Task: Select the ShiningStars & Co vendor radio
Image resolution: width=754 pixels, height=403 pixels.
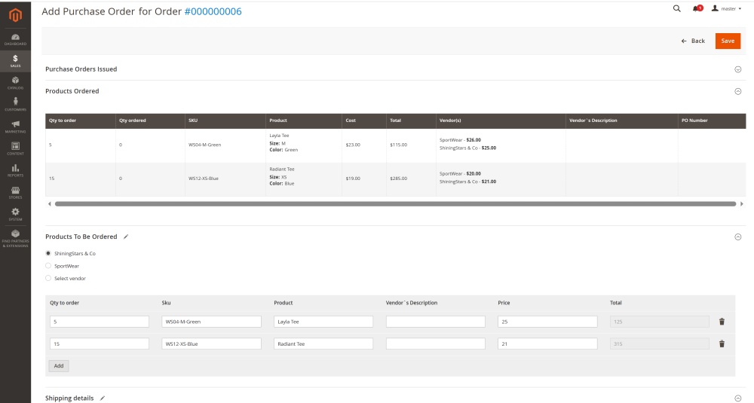Action: [48, 253]
